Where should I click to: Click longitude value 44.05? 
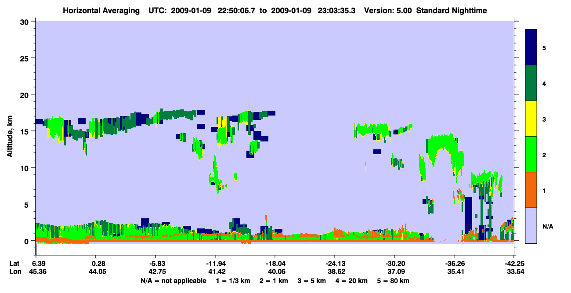pyautogui.click(x=98, y=272)
